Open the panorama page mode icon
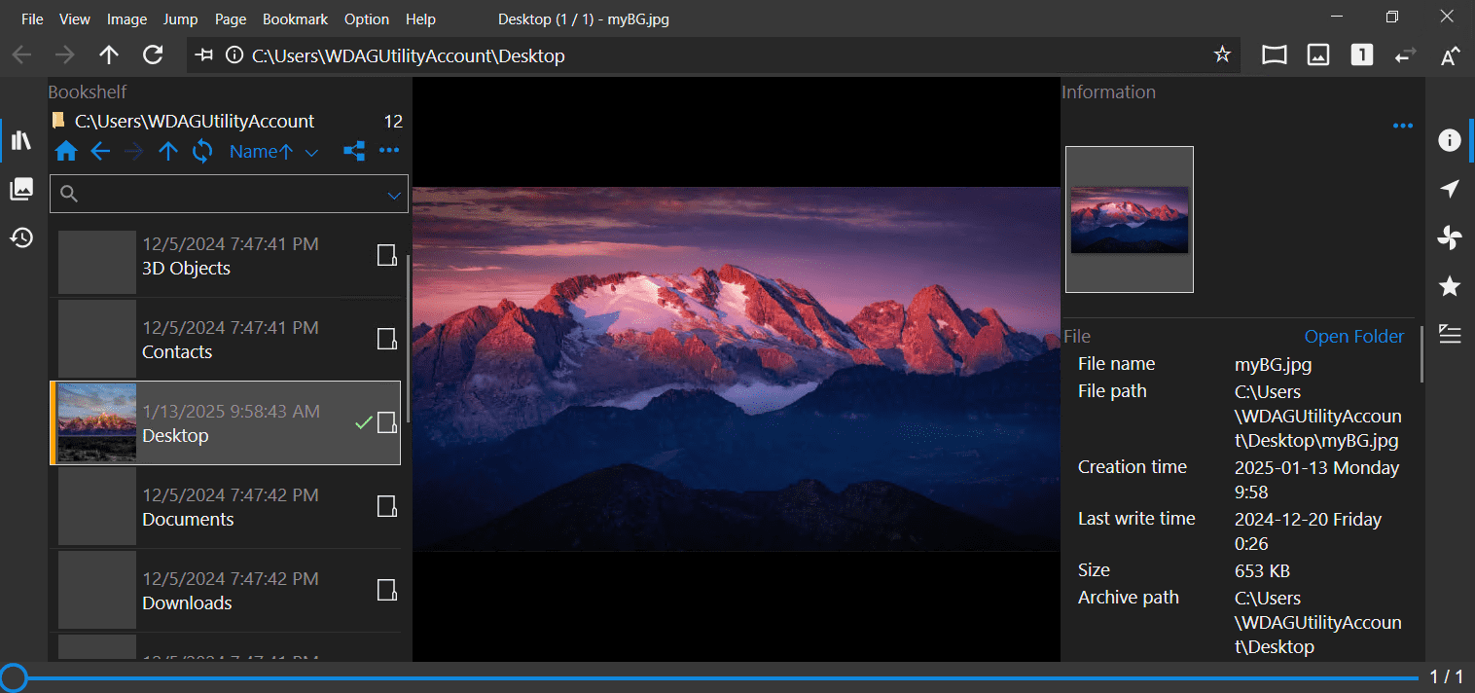The height and width of the screenshot is (693, 1475). tap(1275, 55)
